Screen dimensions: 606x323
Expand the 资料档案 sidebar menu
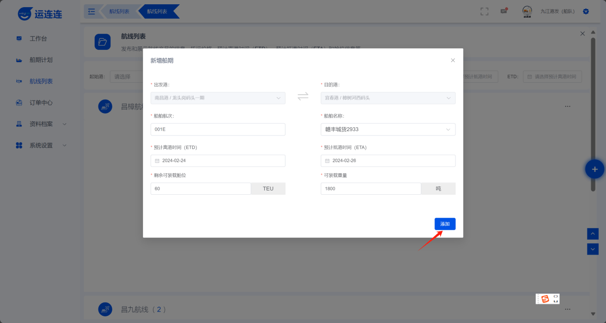pyautogui.click(x=41, y=124)
